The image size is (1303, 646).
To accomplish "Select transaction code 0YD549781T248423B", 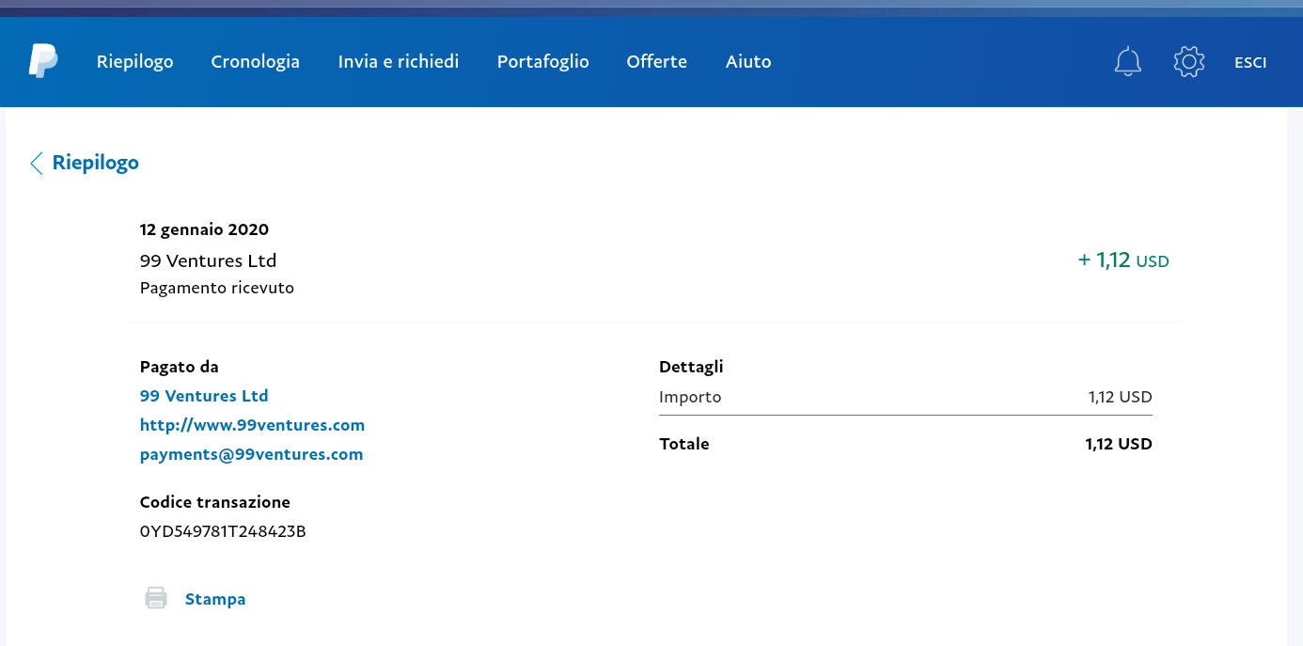I will pyautogui.click(x=223, y=531).
